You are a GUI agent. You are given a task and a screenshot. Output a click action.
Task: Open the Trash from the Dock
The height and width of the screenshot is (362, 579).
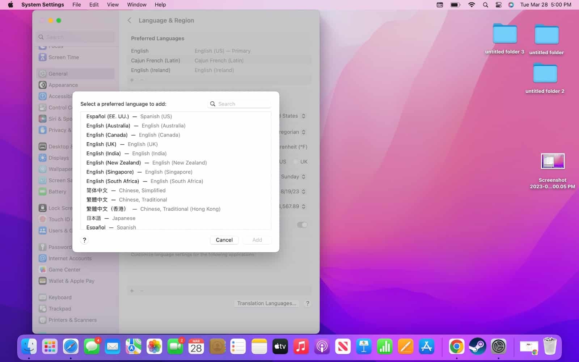point(550,346)
